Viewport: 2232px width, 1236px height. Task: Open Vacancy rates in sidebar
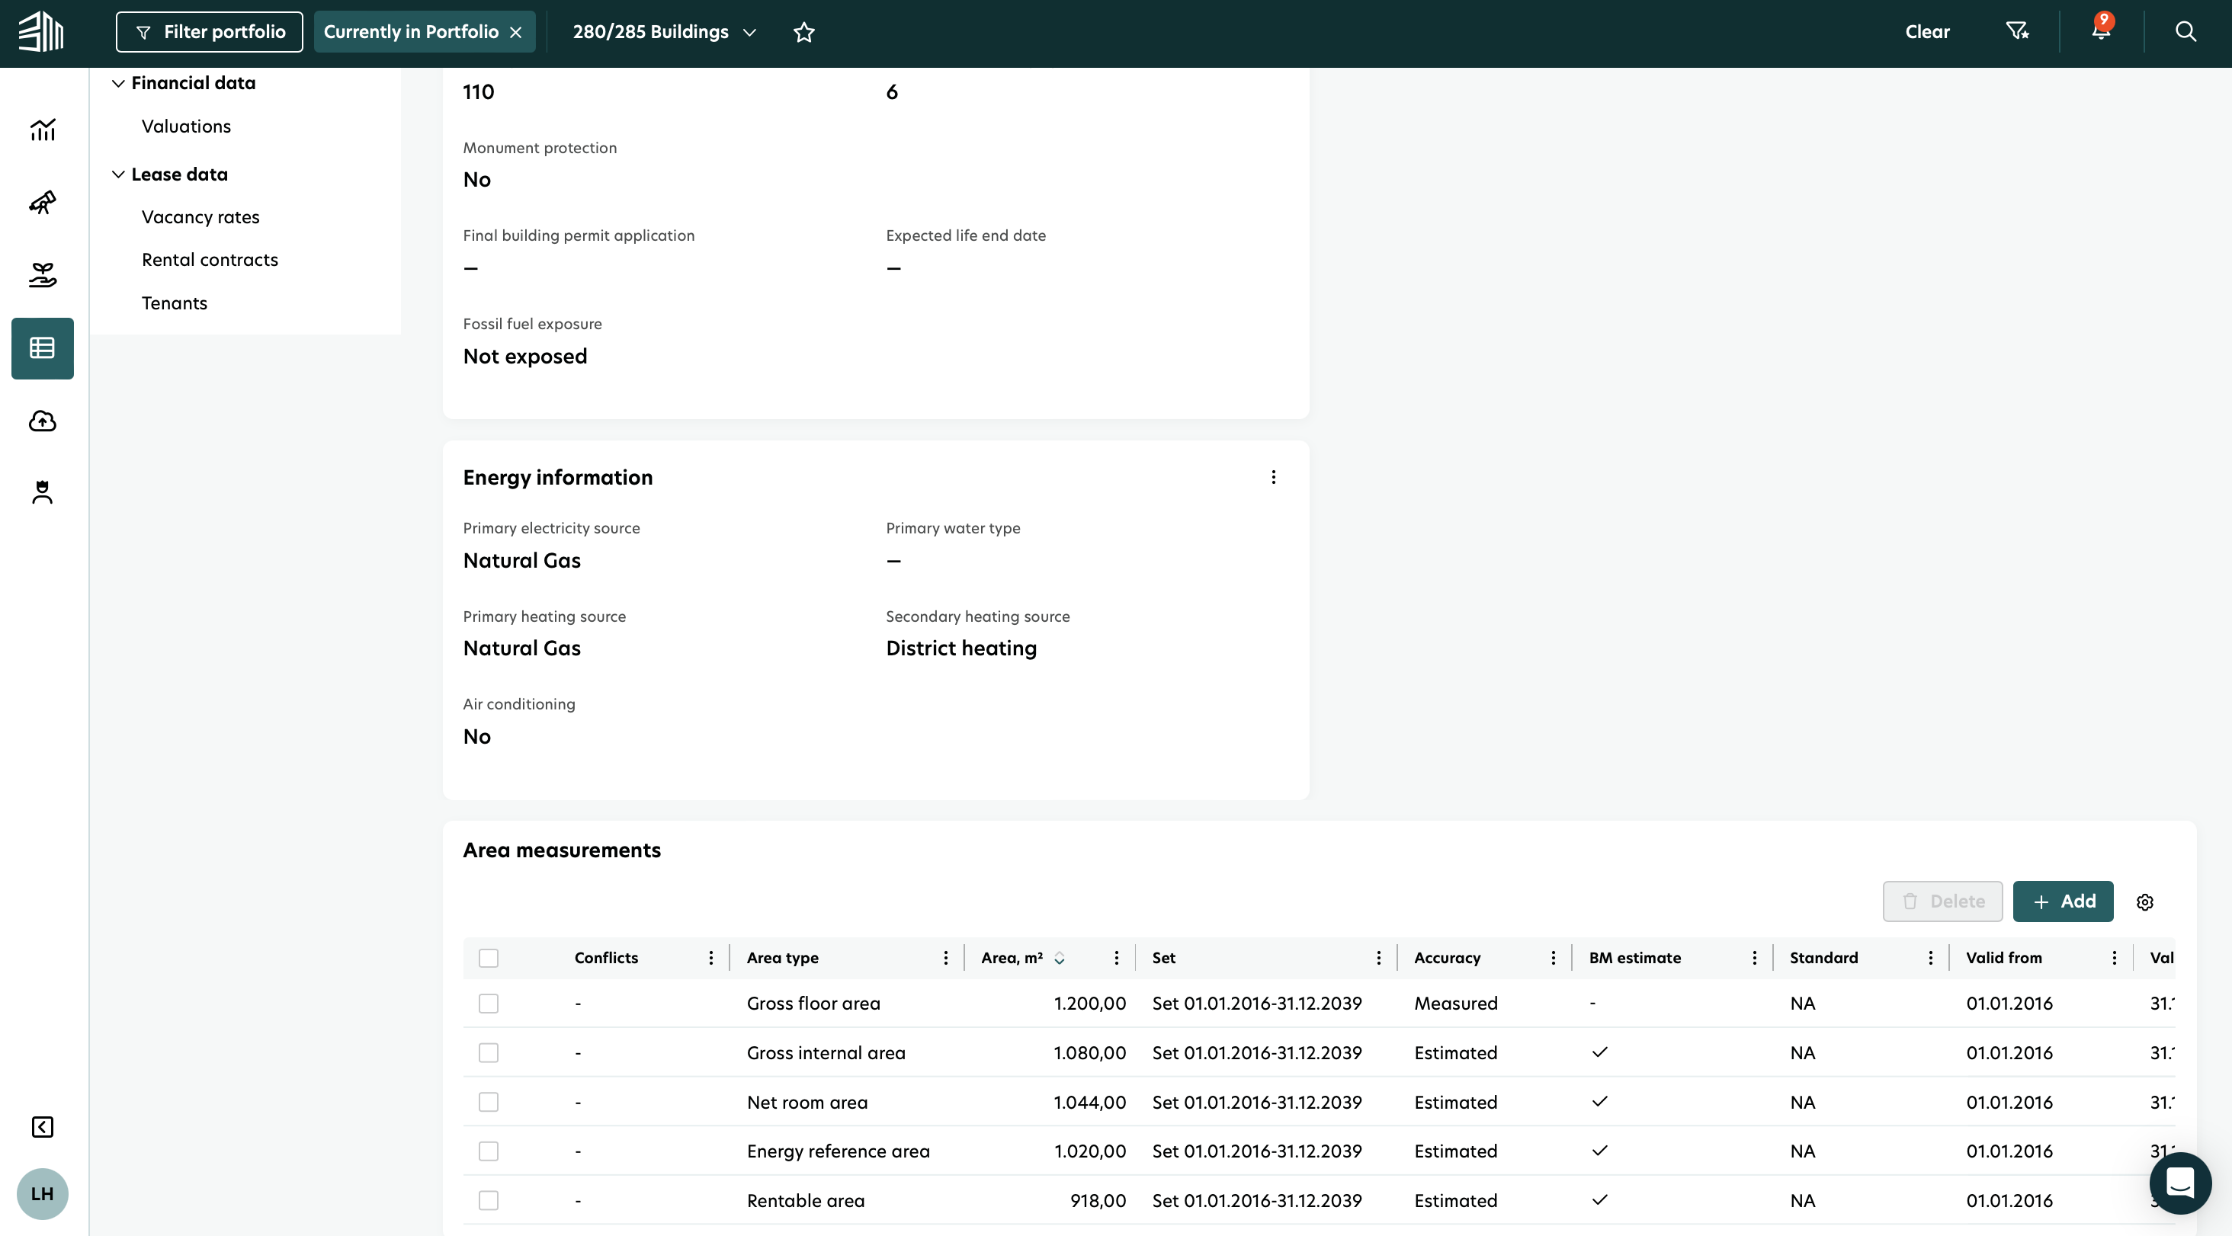[200, 217]
